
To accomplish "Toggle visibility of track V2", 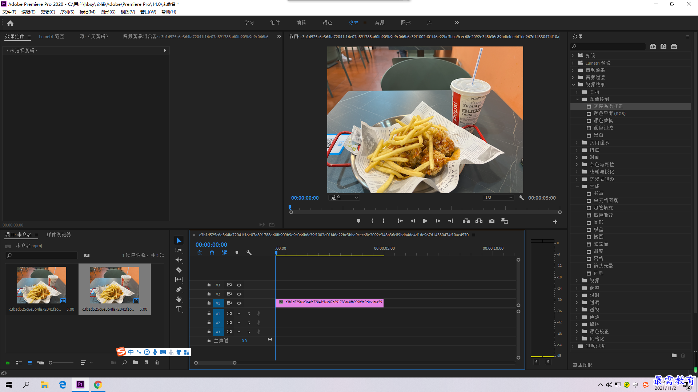I will point(239,294).
